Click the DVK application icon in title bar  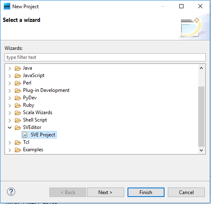(7, 7)
